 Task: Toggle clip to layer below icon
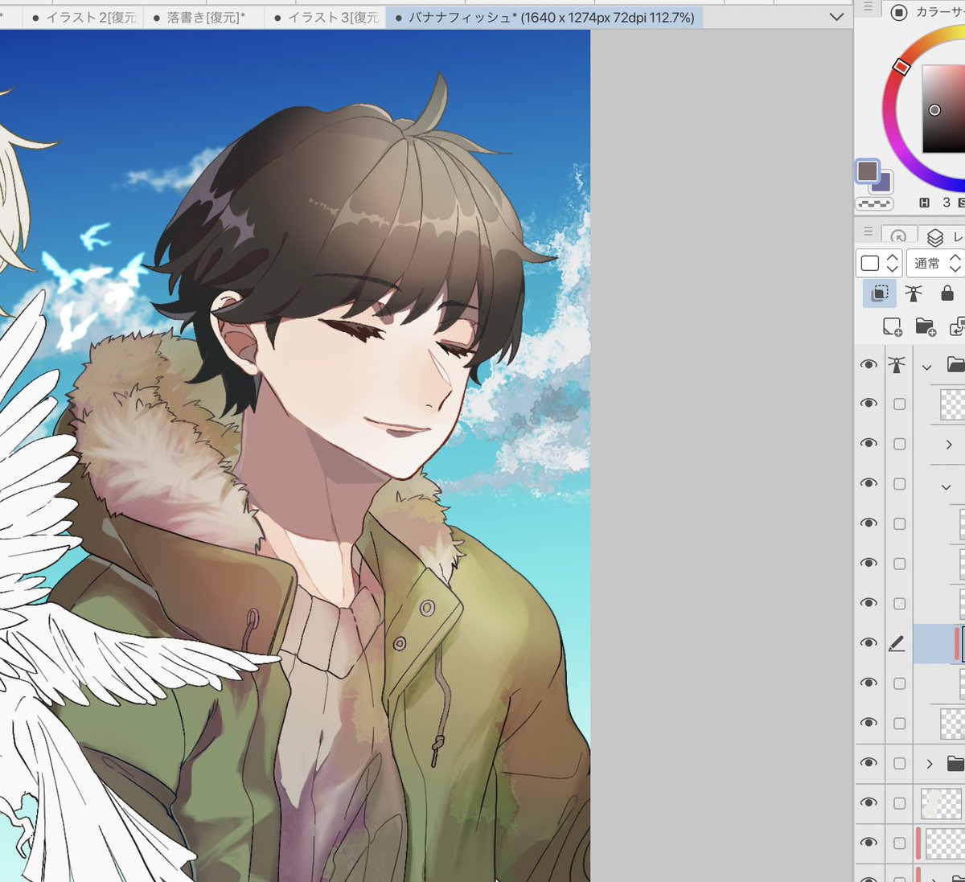(880, 293)
